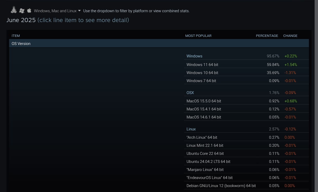This screenshot has height=192, width=318.
Task: Click the +0.22% Windows change value
Action: click(291, 56)
